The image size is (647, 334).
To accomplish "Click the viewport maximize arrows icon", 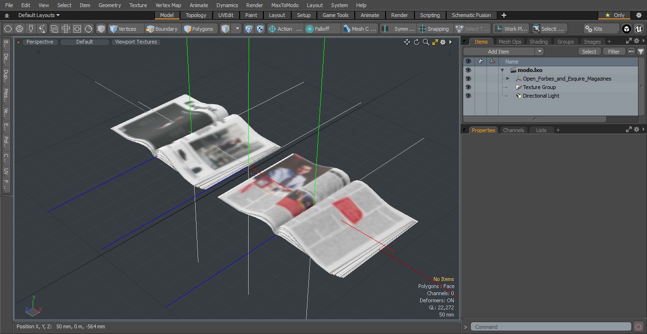I will coord(435,42).
